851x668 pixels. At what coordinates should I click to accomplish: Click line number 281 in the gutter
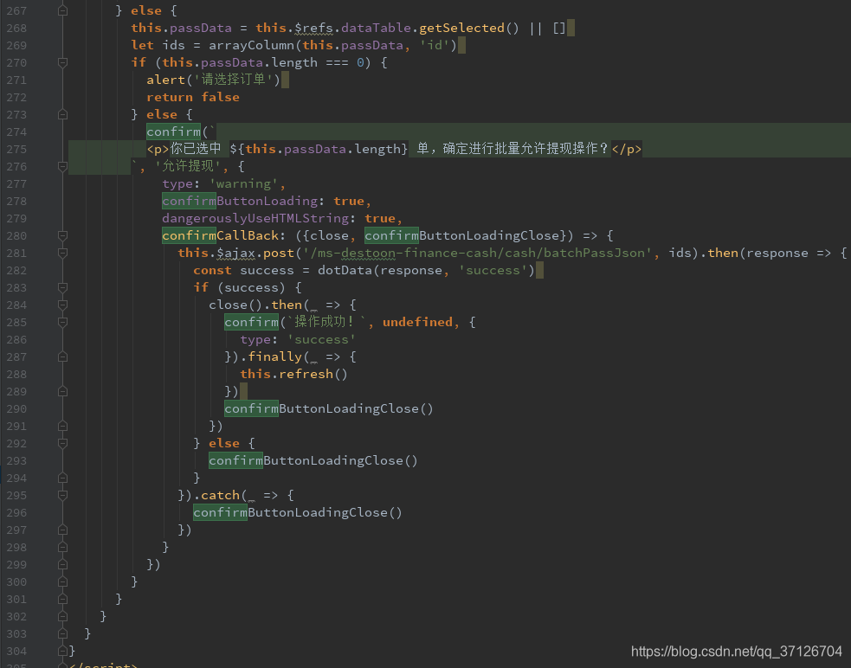[16, 253]
